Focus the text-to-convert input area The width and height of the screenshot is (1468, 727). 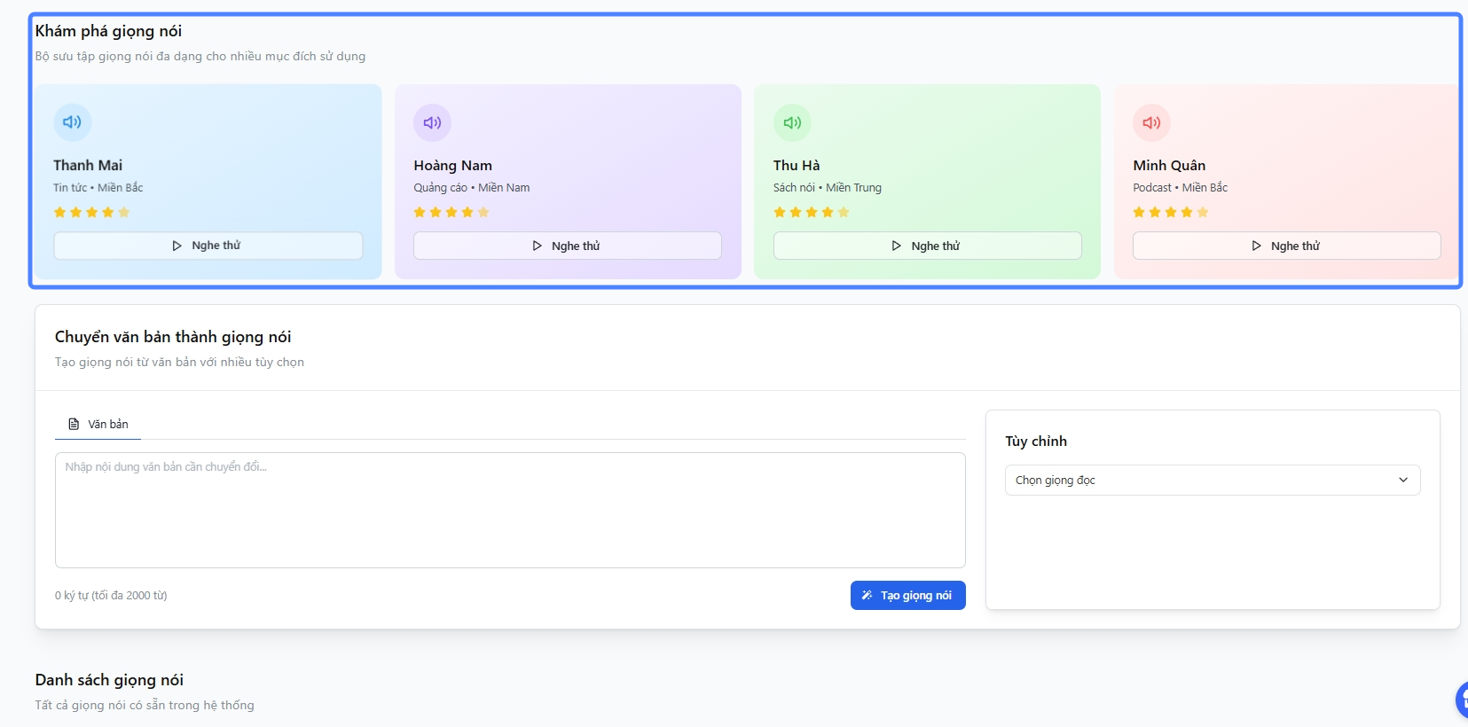tap(510, 511)
